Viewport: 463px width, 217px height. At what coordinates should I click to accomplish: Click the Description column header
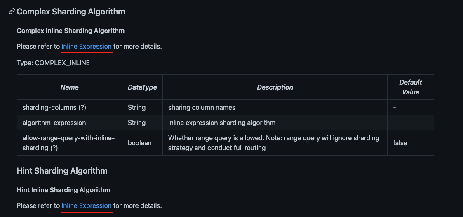[x=275, y=87]
